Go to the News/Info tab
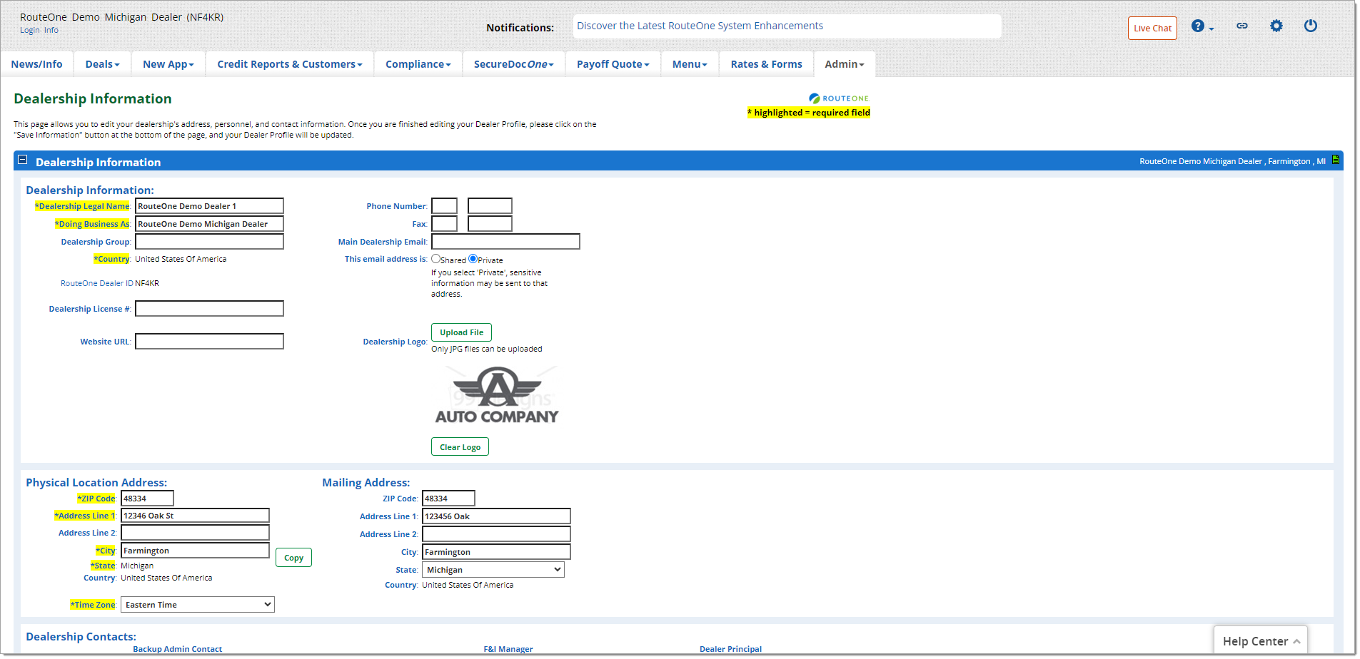Screen dimensions: 1360x659 (36, 64)
